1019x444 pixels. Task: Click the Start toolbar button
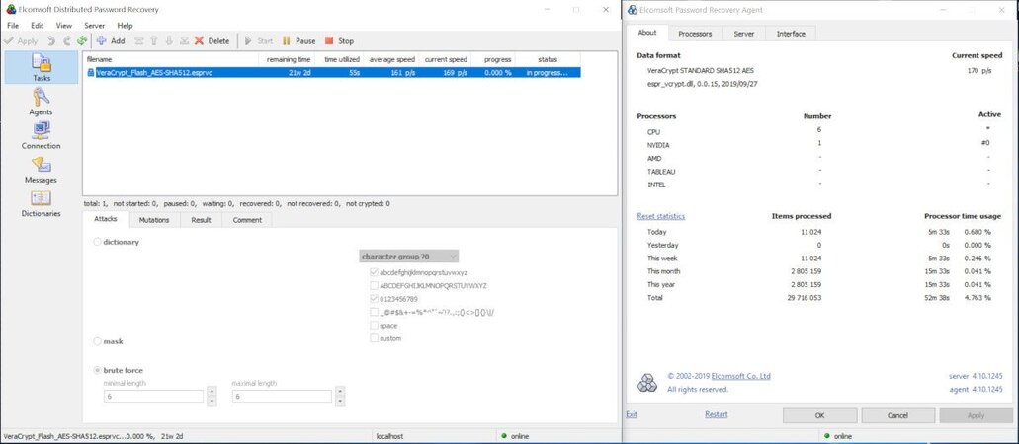tap(258, 40)
